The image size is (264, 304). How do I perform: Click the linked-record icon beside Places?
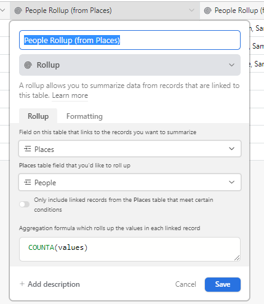(x=28, y=149)
